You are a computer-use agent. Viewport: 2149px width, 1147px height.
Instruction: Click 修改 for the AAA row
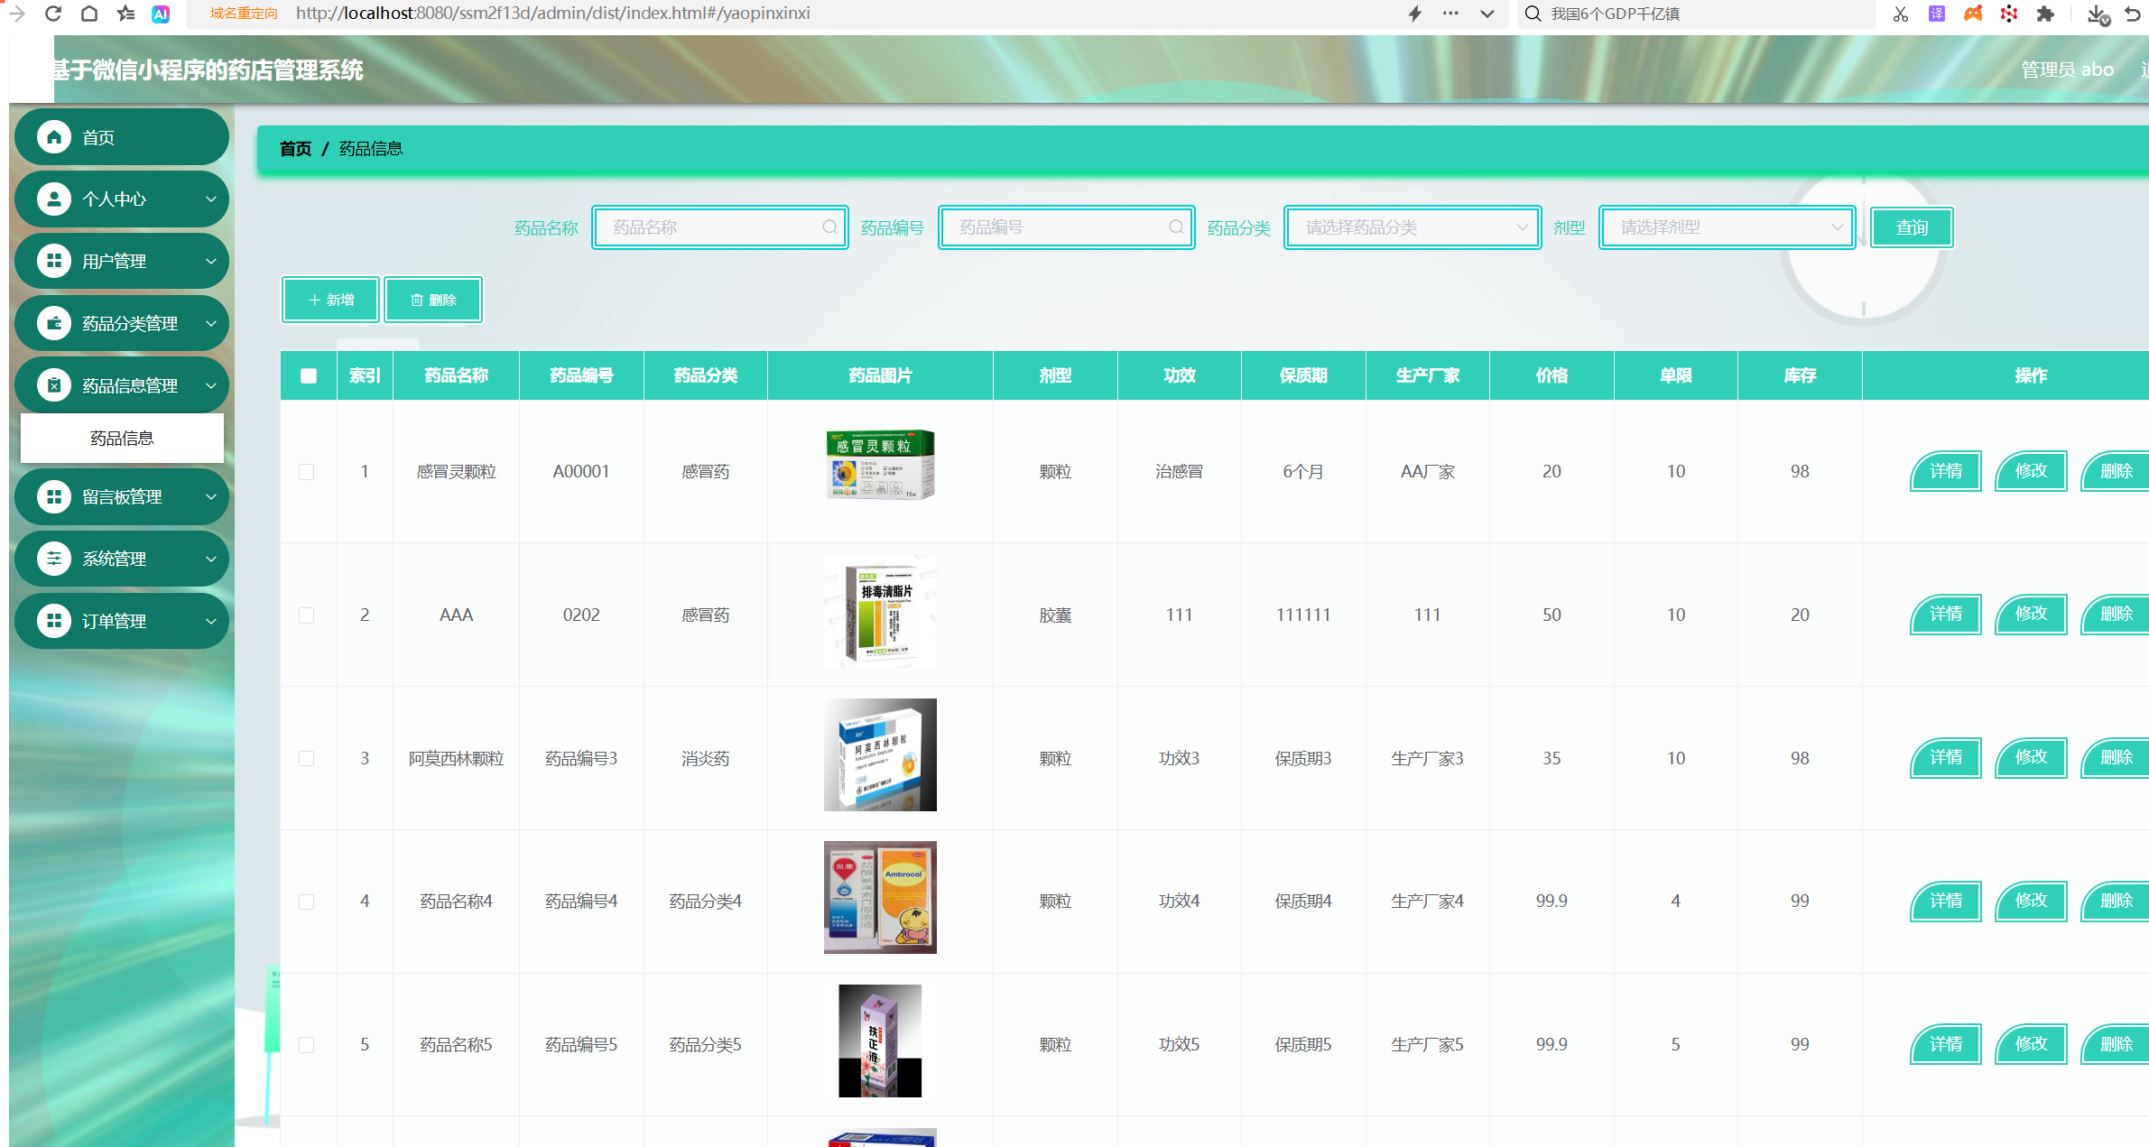point(2031,615)
